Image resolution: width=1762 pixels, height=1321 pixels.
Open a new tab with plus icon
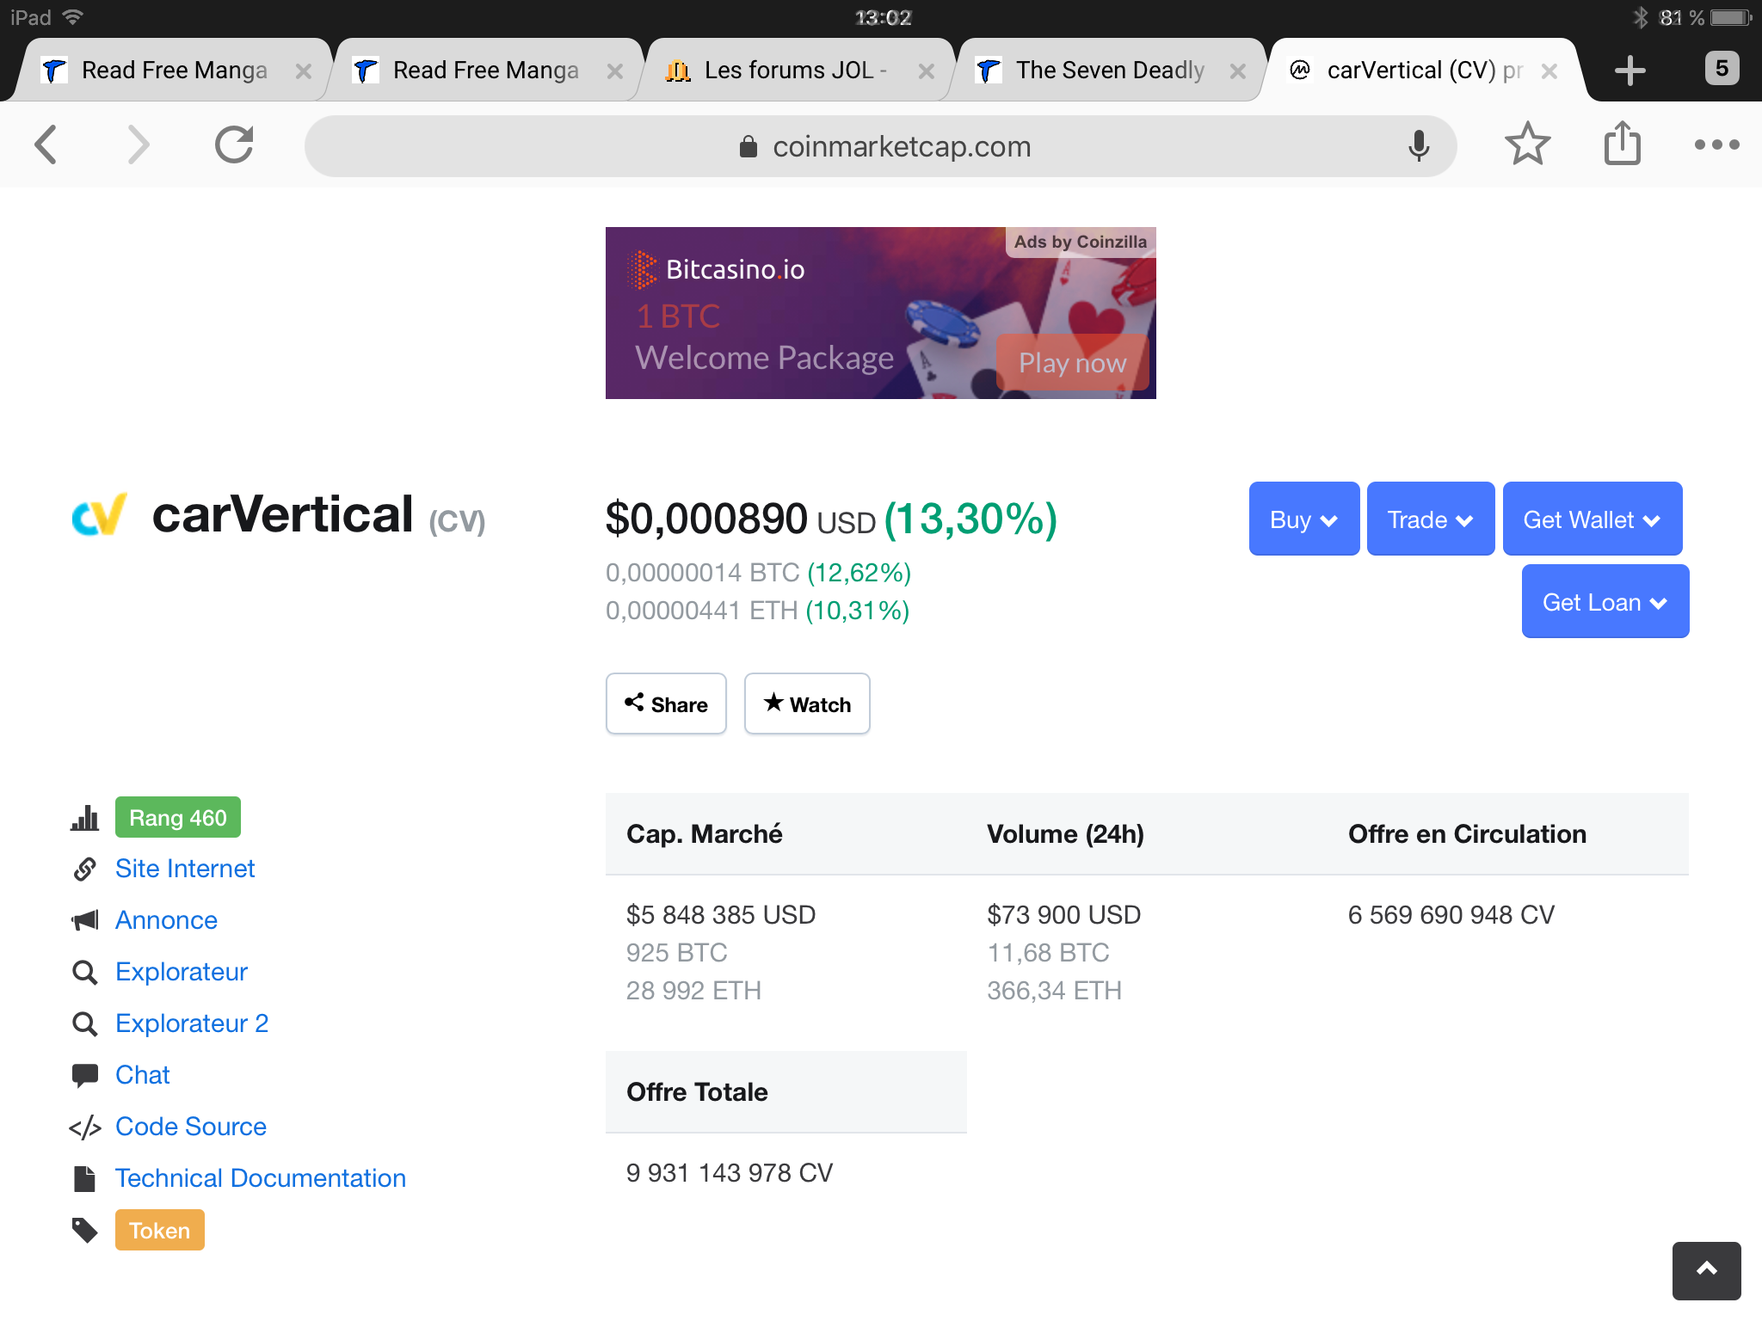1630,71
